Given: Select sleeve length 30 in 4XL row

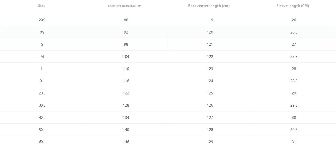Looking at the screenshot, I should point(294,118).
